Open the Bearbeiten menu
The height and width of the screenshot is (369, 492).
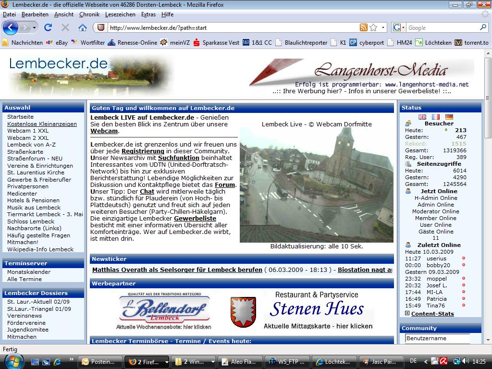click(35, 14)
